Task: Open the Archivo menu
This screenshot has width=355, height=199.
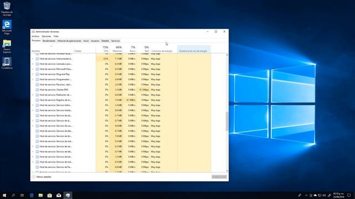Action: [x=35, y=36]
